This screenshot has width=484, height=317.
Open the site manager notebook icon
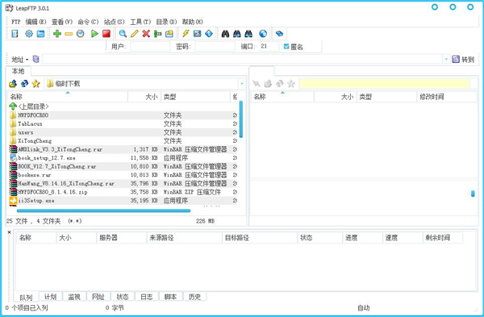pos(15,34)
